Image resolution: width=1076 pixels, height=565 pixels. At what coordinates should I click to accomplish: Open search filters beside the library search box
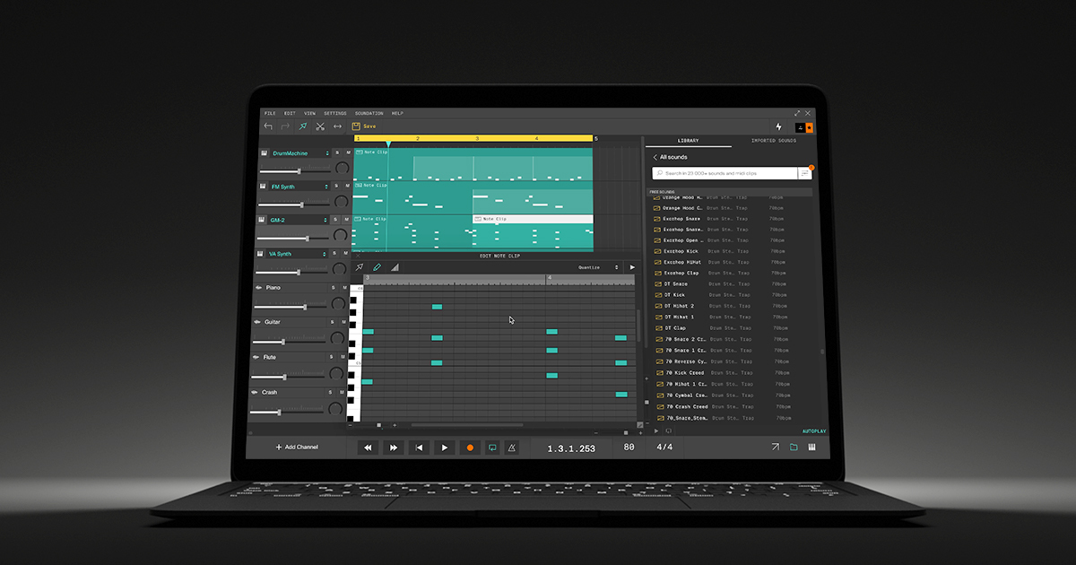805,172
